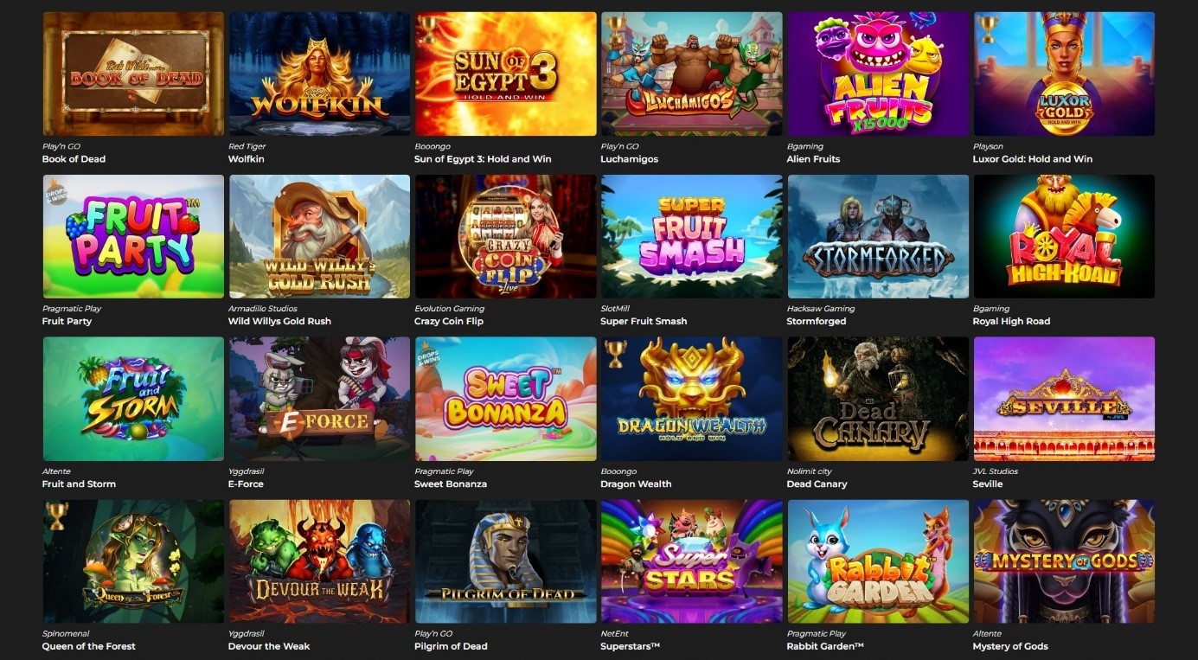Open the Devour the Weak thumbnail

[319, 561]
